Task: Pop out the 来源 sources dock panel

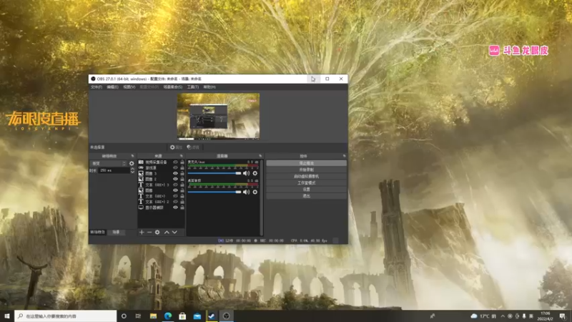Action: 182,156
